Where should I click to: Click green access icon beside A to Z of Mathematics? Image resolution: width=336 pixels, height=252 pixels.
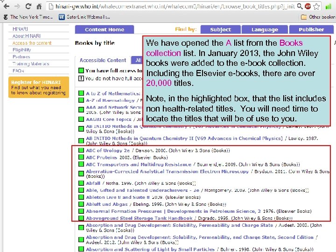coord(81,93)
